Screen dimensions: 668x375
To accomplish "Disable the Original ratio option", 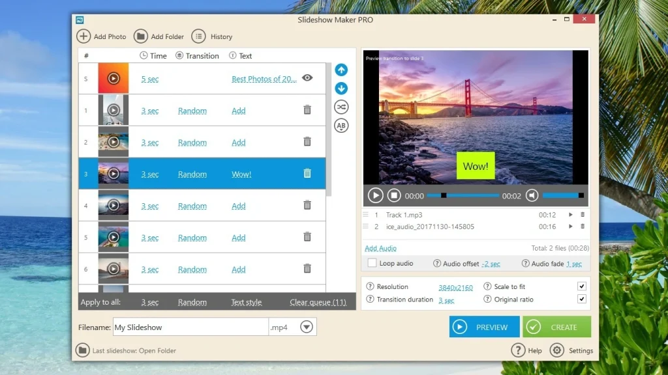I will pos(583,299).
